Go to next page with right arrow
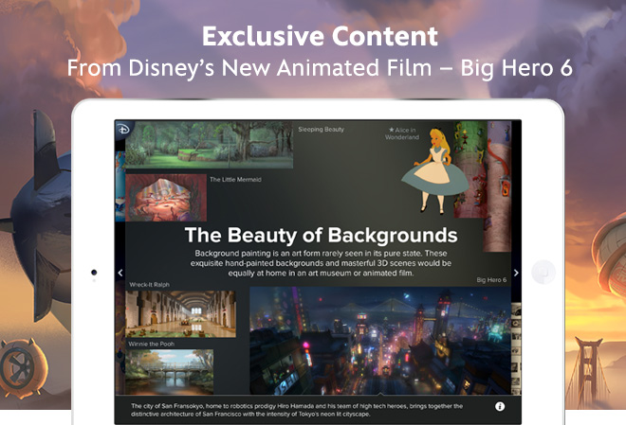This screenshot has width=626, height=425. (516, 273)
